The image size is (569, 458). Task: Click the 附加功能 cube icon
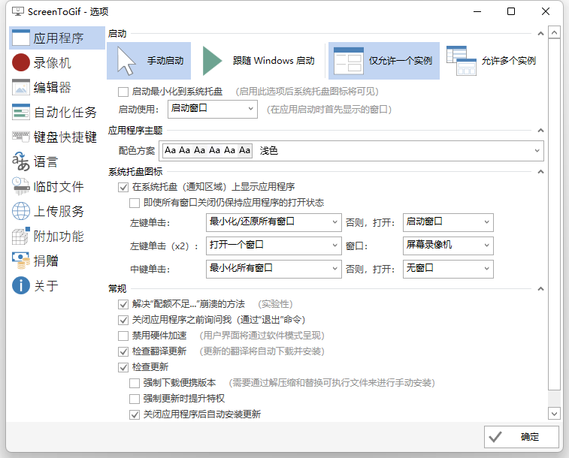point(21,236)
